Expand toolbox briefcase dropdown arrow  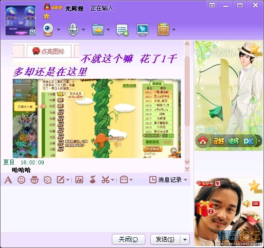tap(131, 180)
